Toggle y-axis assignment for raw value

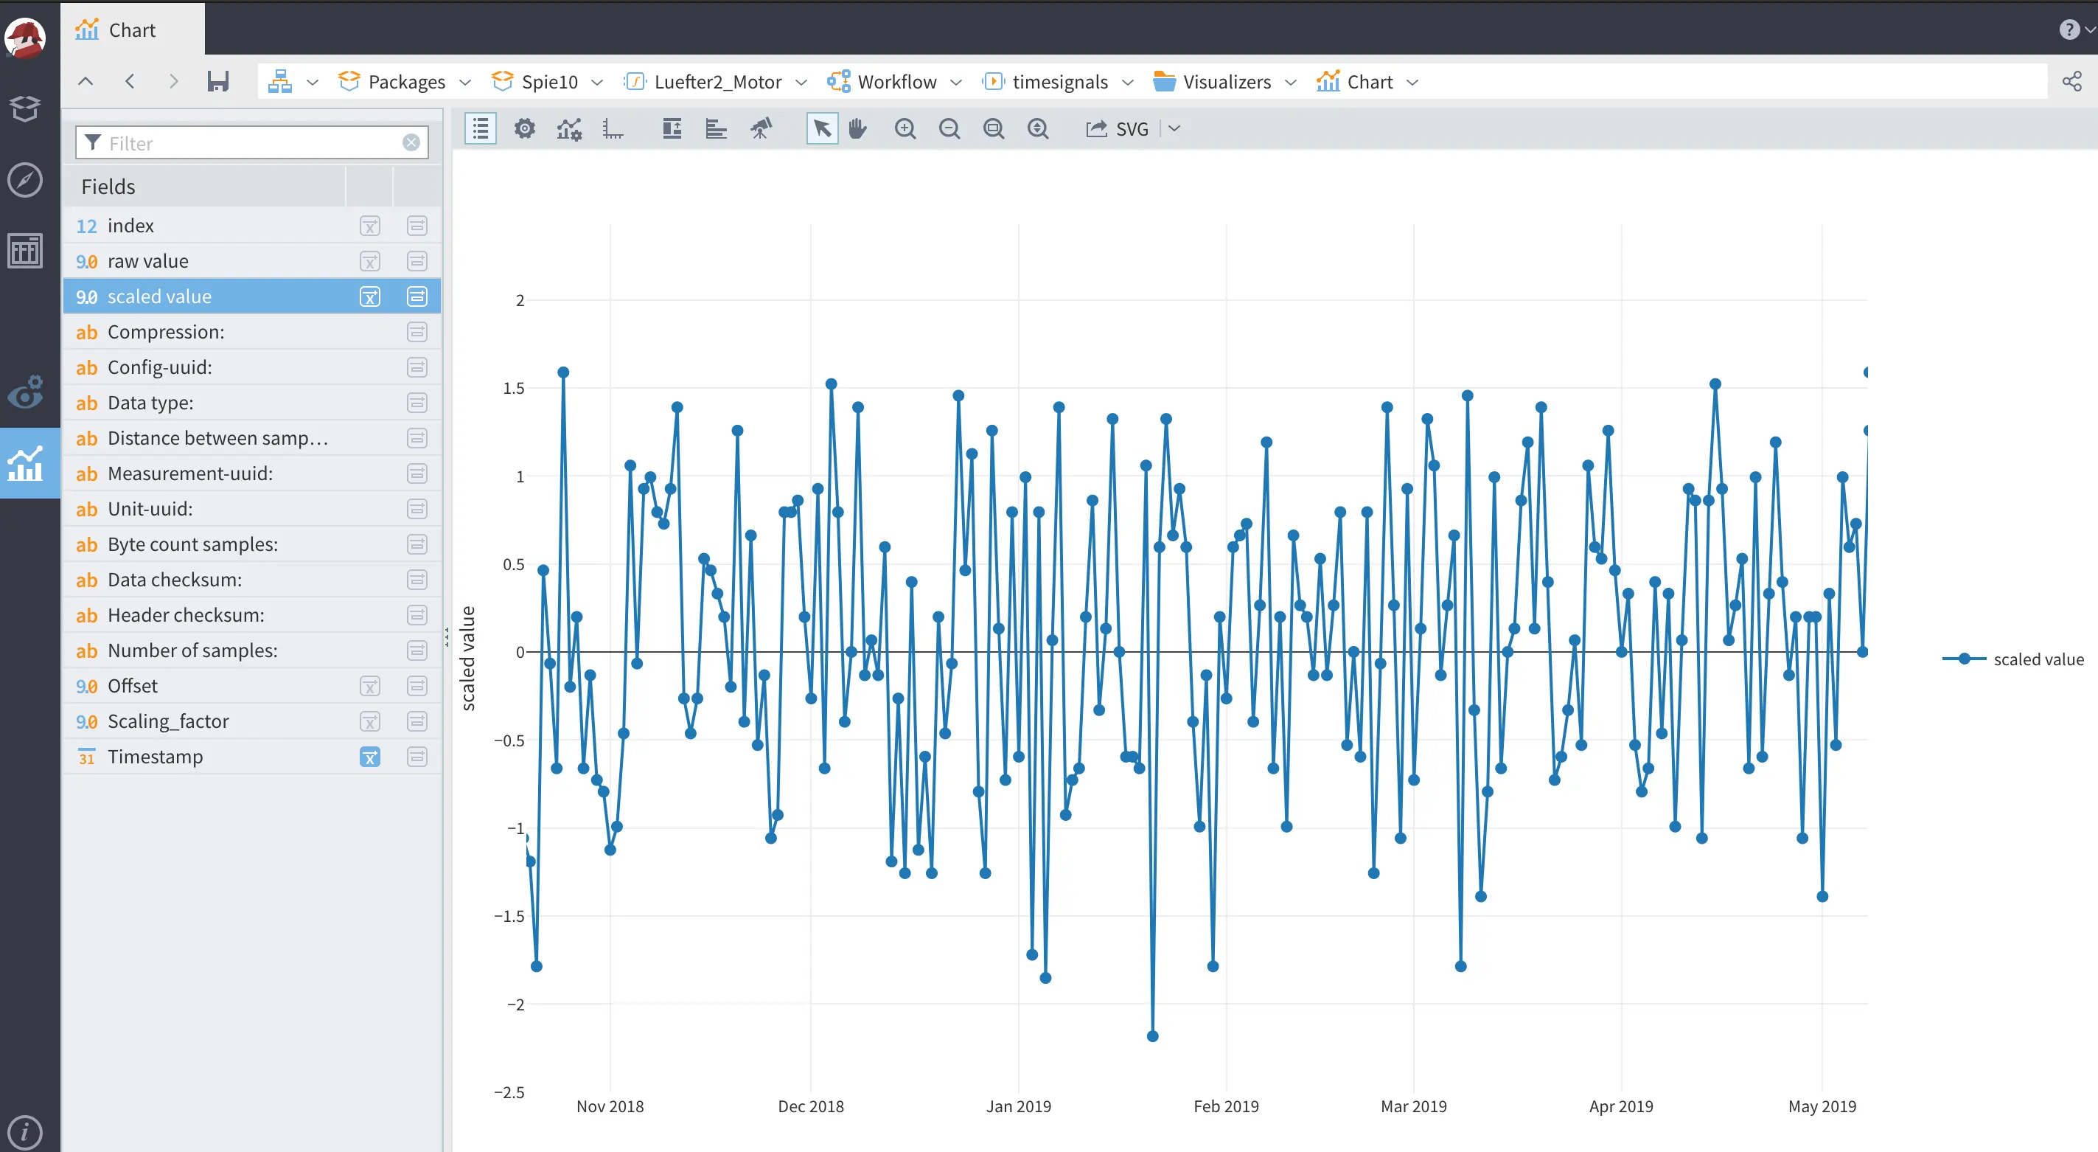(x=417, y=262)
